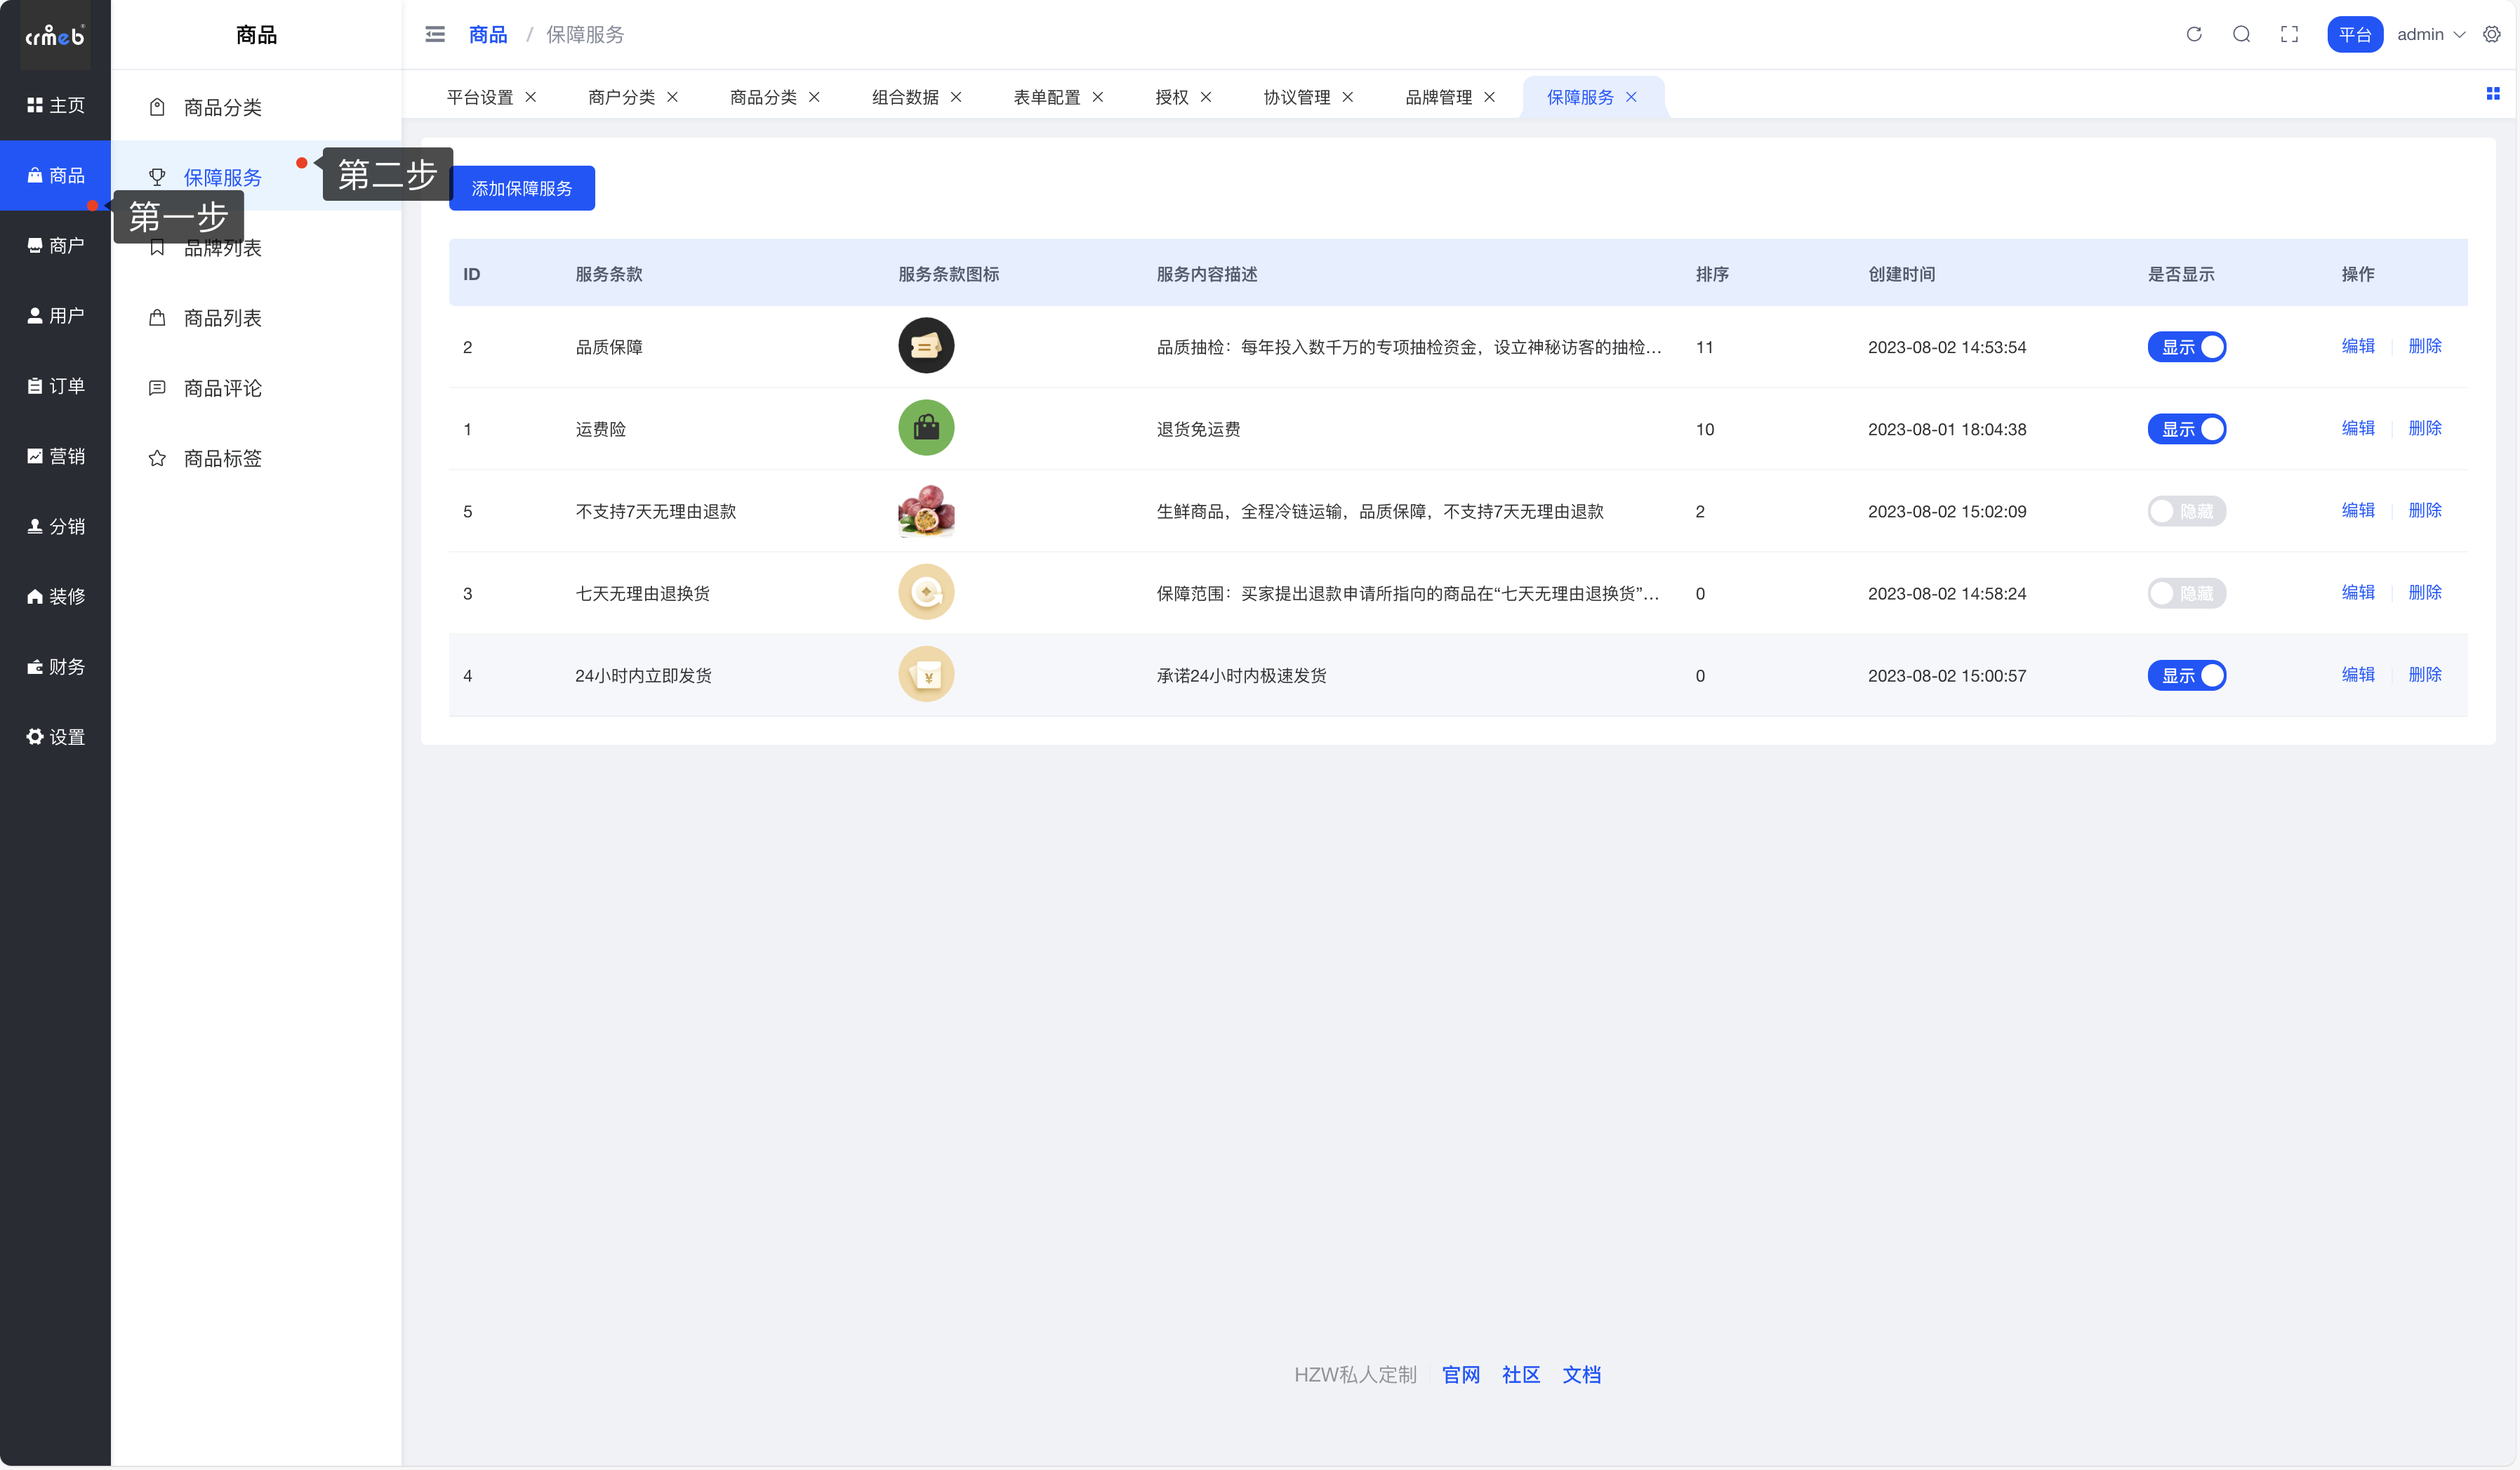Click the refresh icon in header
This screenshot has width=2520, height=1470.
coord(2193,34)
